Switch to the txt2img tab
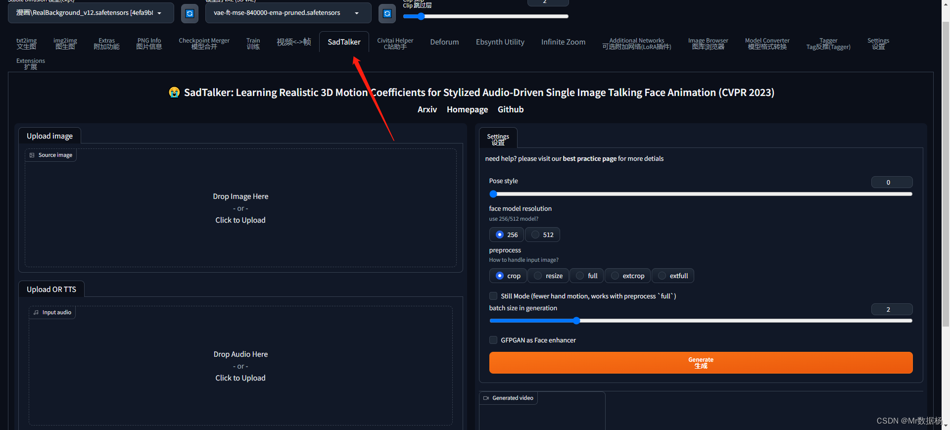The width and height of the screenshot is (950, 430). click(x=27, y=44)
